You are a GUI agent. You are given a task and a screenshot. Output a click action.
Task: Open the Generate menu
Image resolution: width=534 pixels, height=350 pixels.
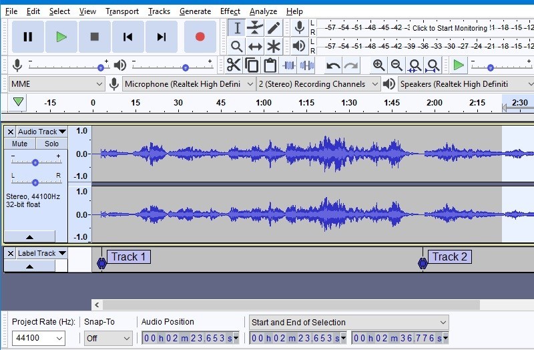[x=195, y=11]
